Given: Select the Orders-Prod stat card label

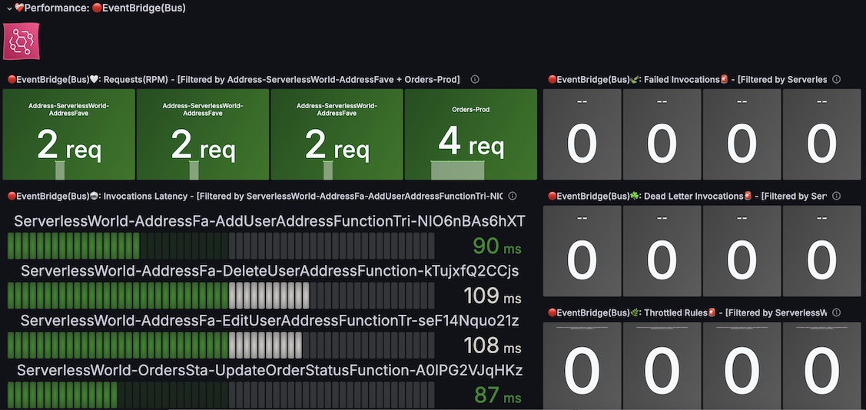Looking at the screenshot, I should [470, 109].
